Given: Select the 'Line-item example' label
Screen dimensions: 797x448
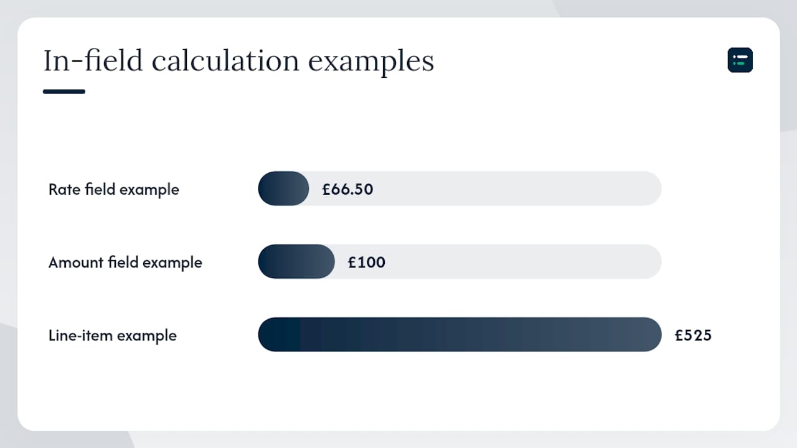Looking at the screenshot, I should [113, 335].
